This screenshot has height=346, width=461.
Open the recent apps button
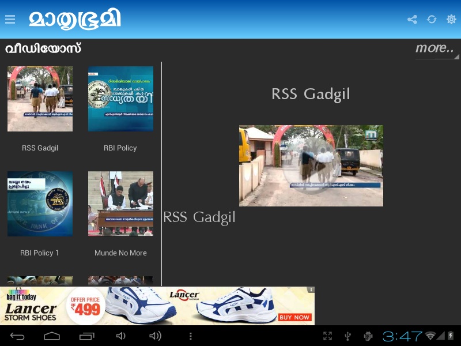point(87,336)
